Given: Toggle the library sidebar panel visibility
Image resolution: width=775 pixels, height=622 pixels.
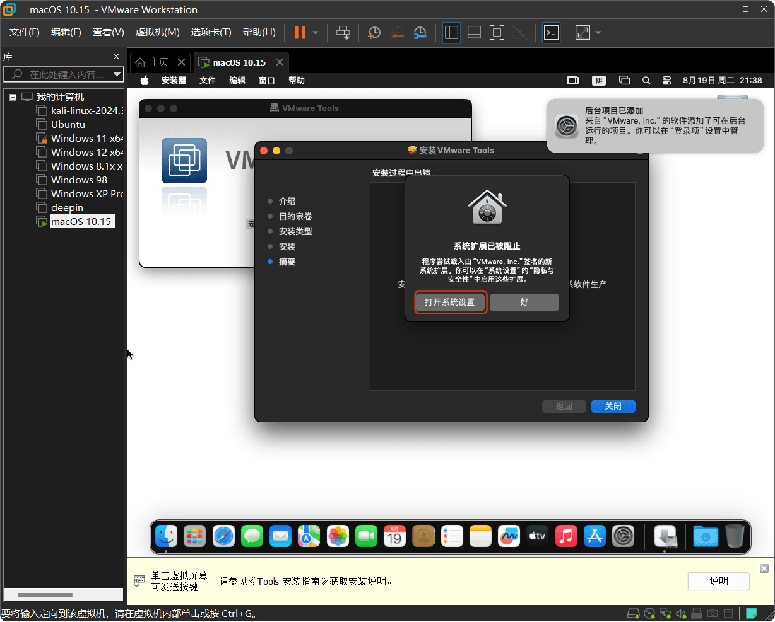Looking at the screenshot, I should tap(451, 32).
